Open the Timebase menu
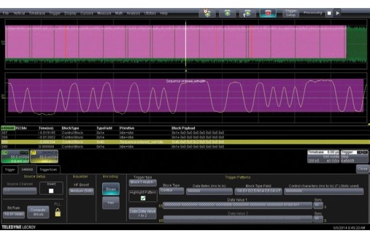The width and height of the screenshot is (370, 240). [37, 13]
